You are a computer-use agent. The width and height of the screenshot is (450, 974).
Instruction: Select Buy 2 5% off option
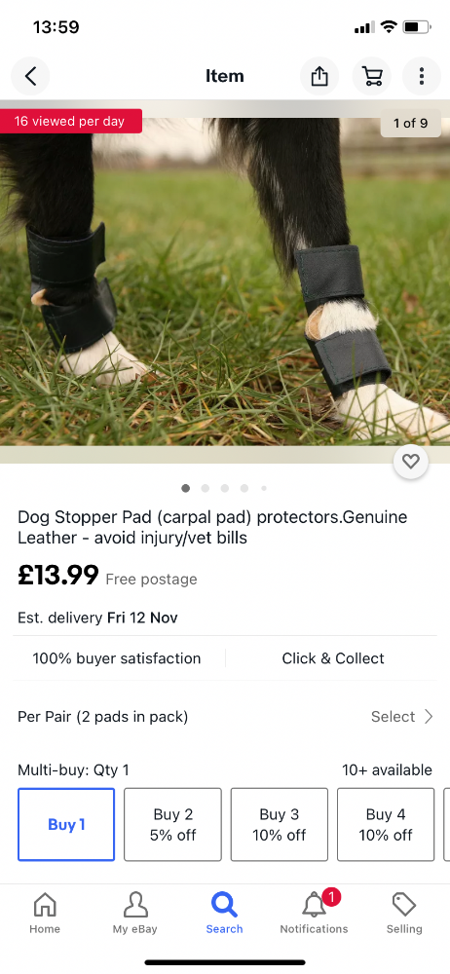[x=172, y=824]
